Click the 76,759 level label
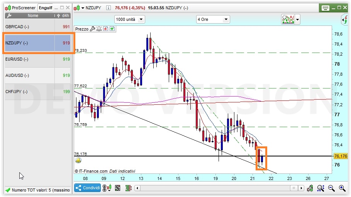351x197 pixels. tap(81, 125)
